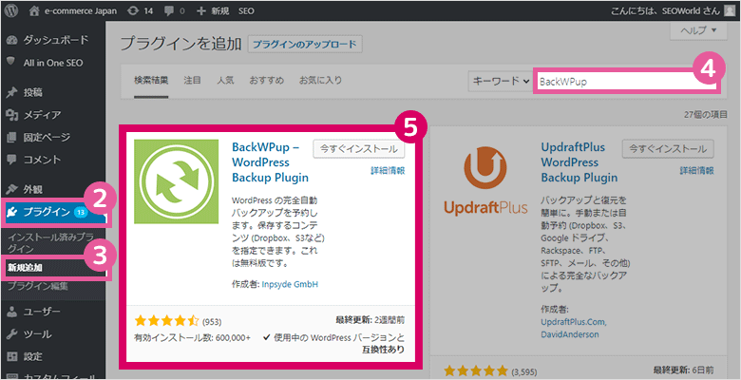Select the 新規追加 submenu item
Viewport: 741px width, 380px height.
point(25,268)
